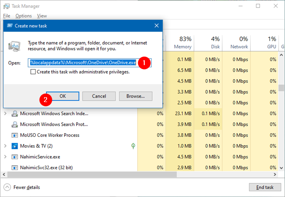Image resolution: width=285 pixels, height=197 pixels.
Task: Click the Microsoft Windows Search Protocol process icon
Action: click(15, 124)
